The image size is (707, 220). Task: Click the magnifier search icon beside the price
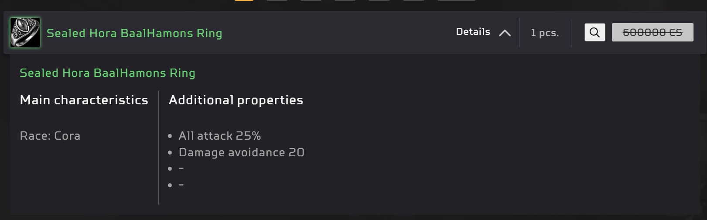point(594,32)
